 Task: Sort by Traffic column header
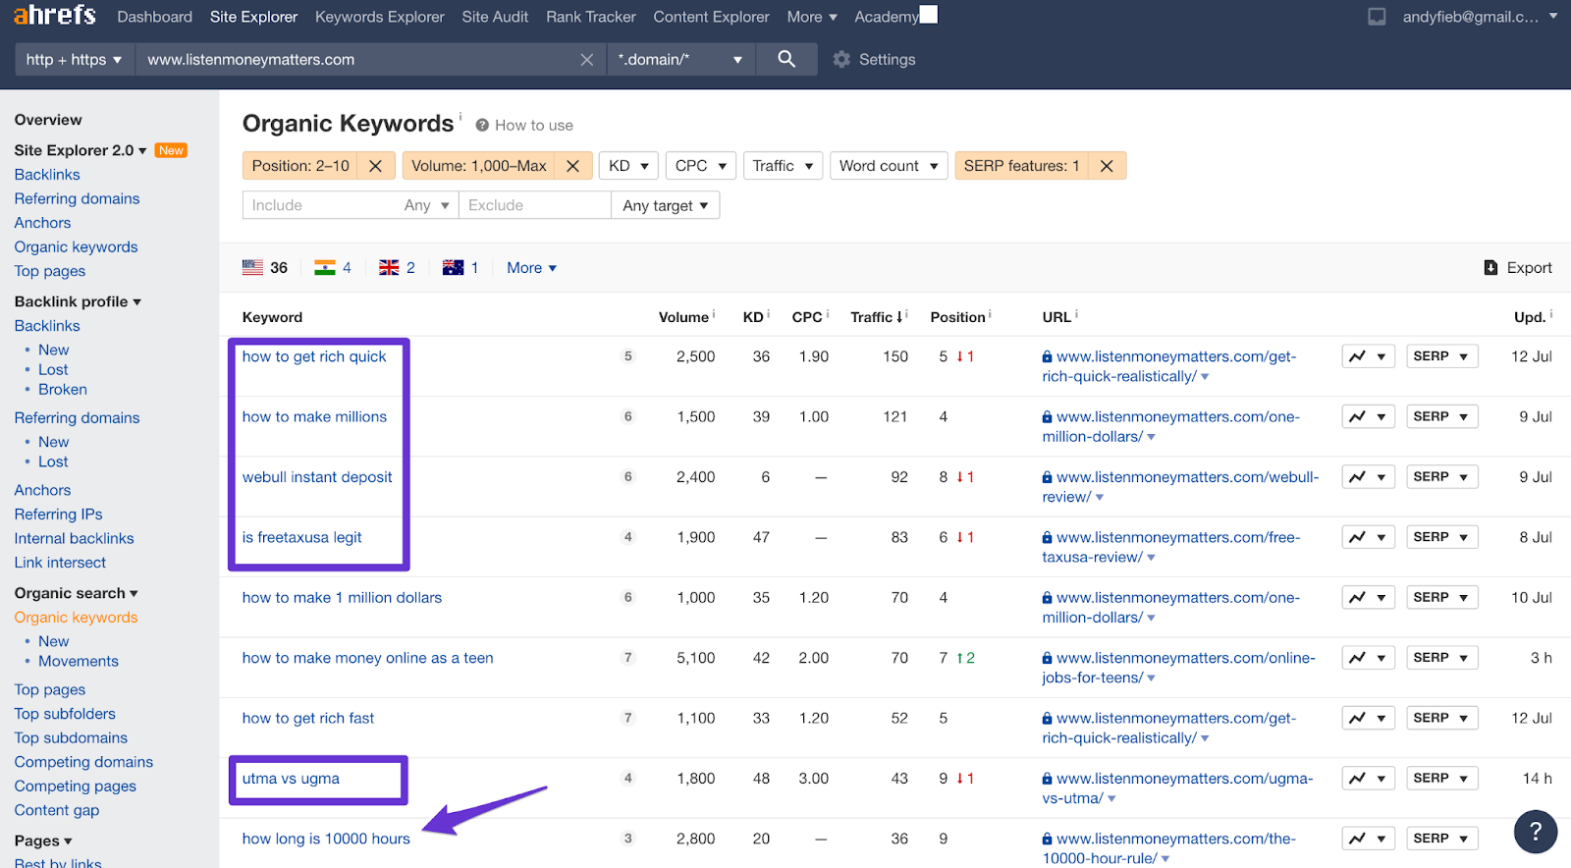tap(876, 317)
